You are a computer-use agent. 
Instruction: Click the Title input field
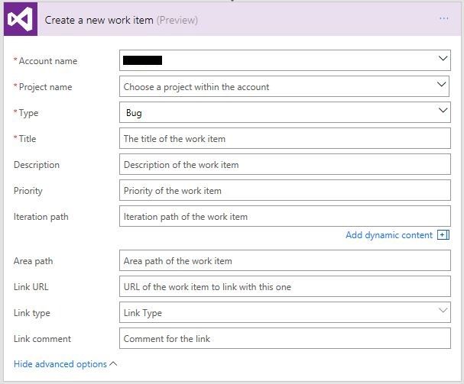(x=285, y=138)
